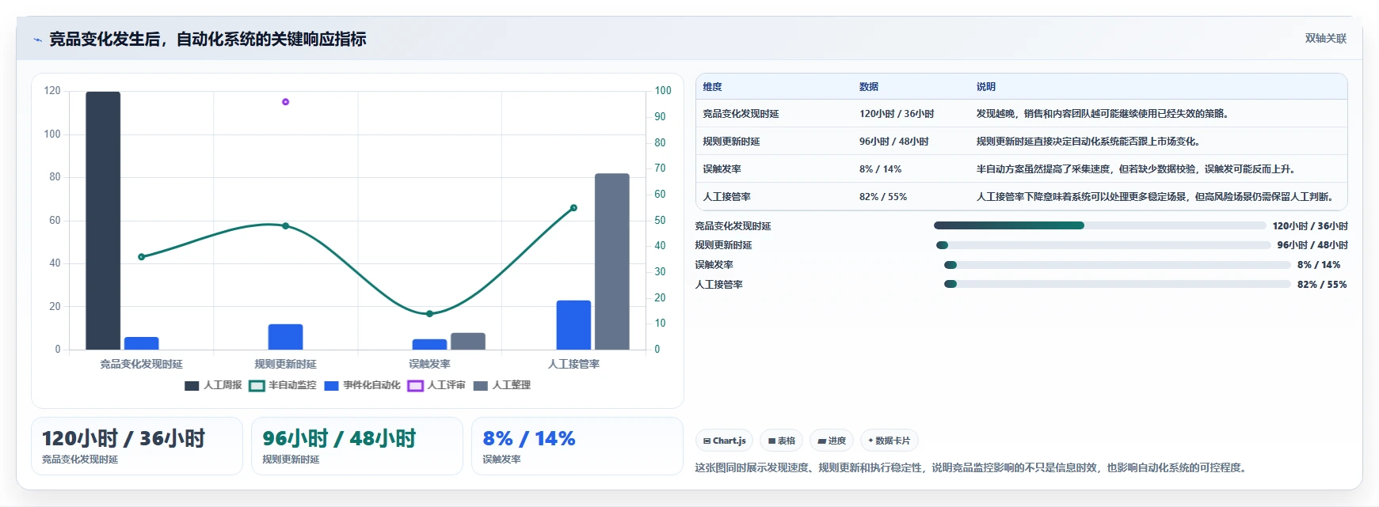Click the right axis label 100

[663, 91]
